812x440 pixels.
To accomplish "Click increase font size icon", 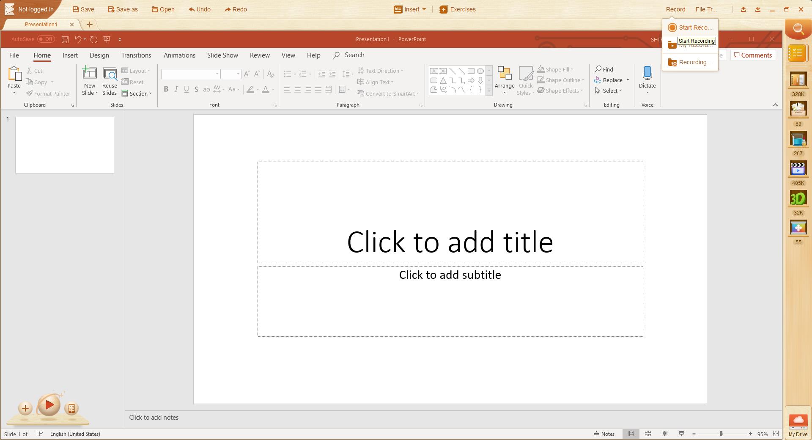I will [247, 74].
